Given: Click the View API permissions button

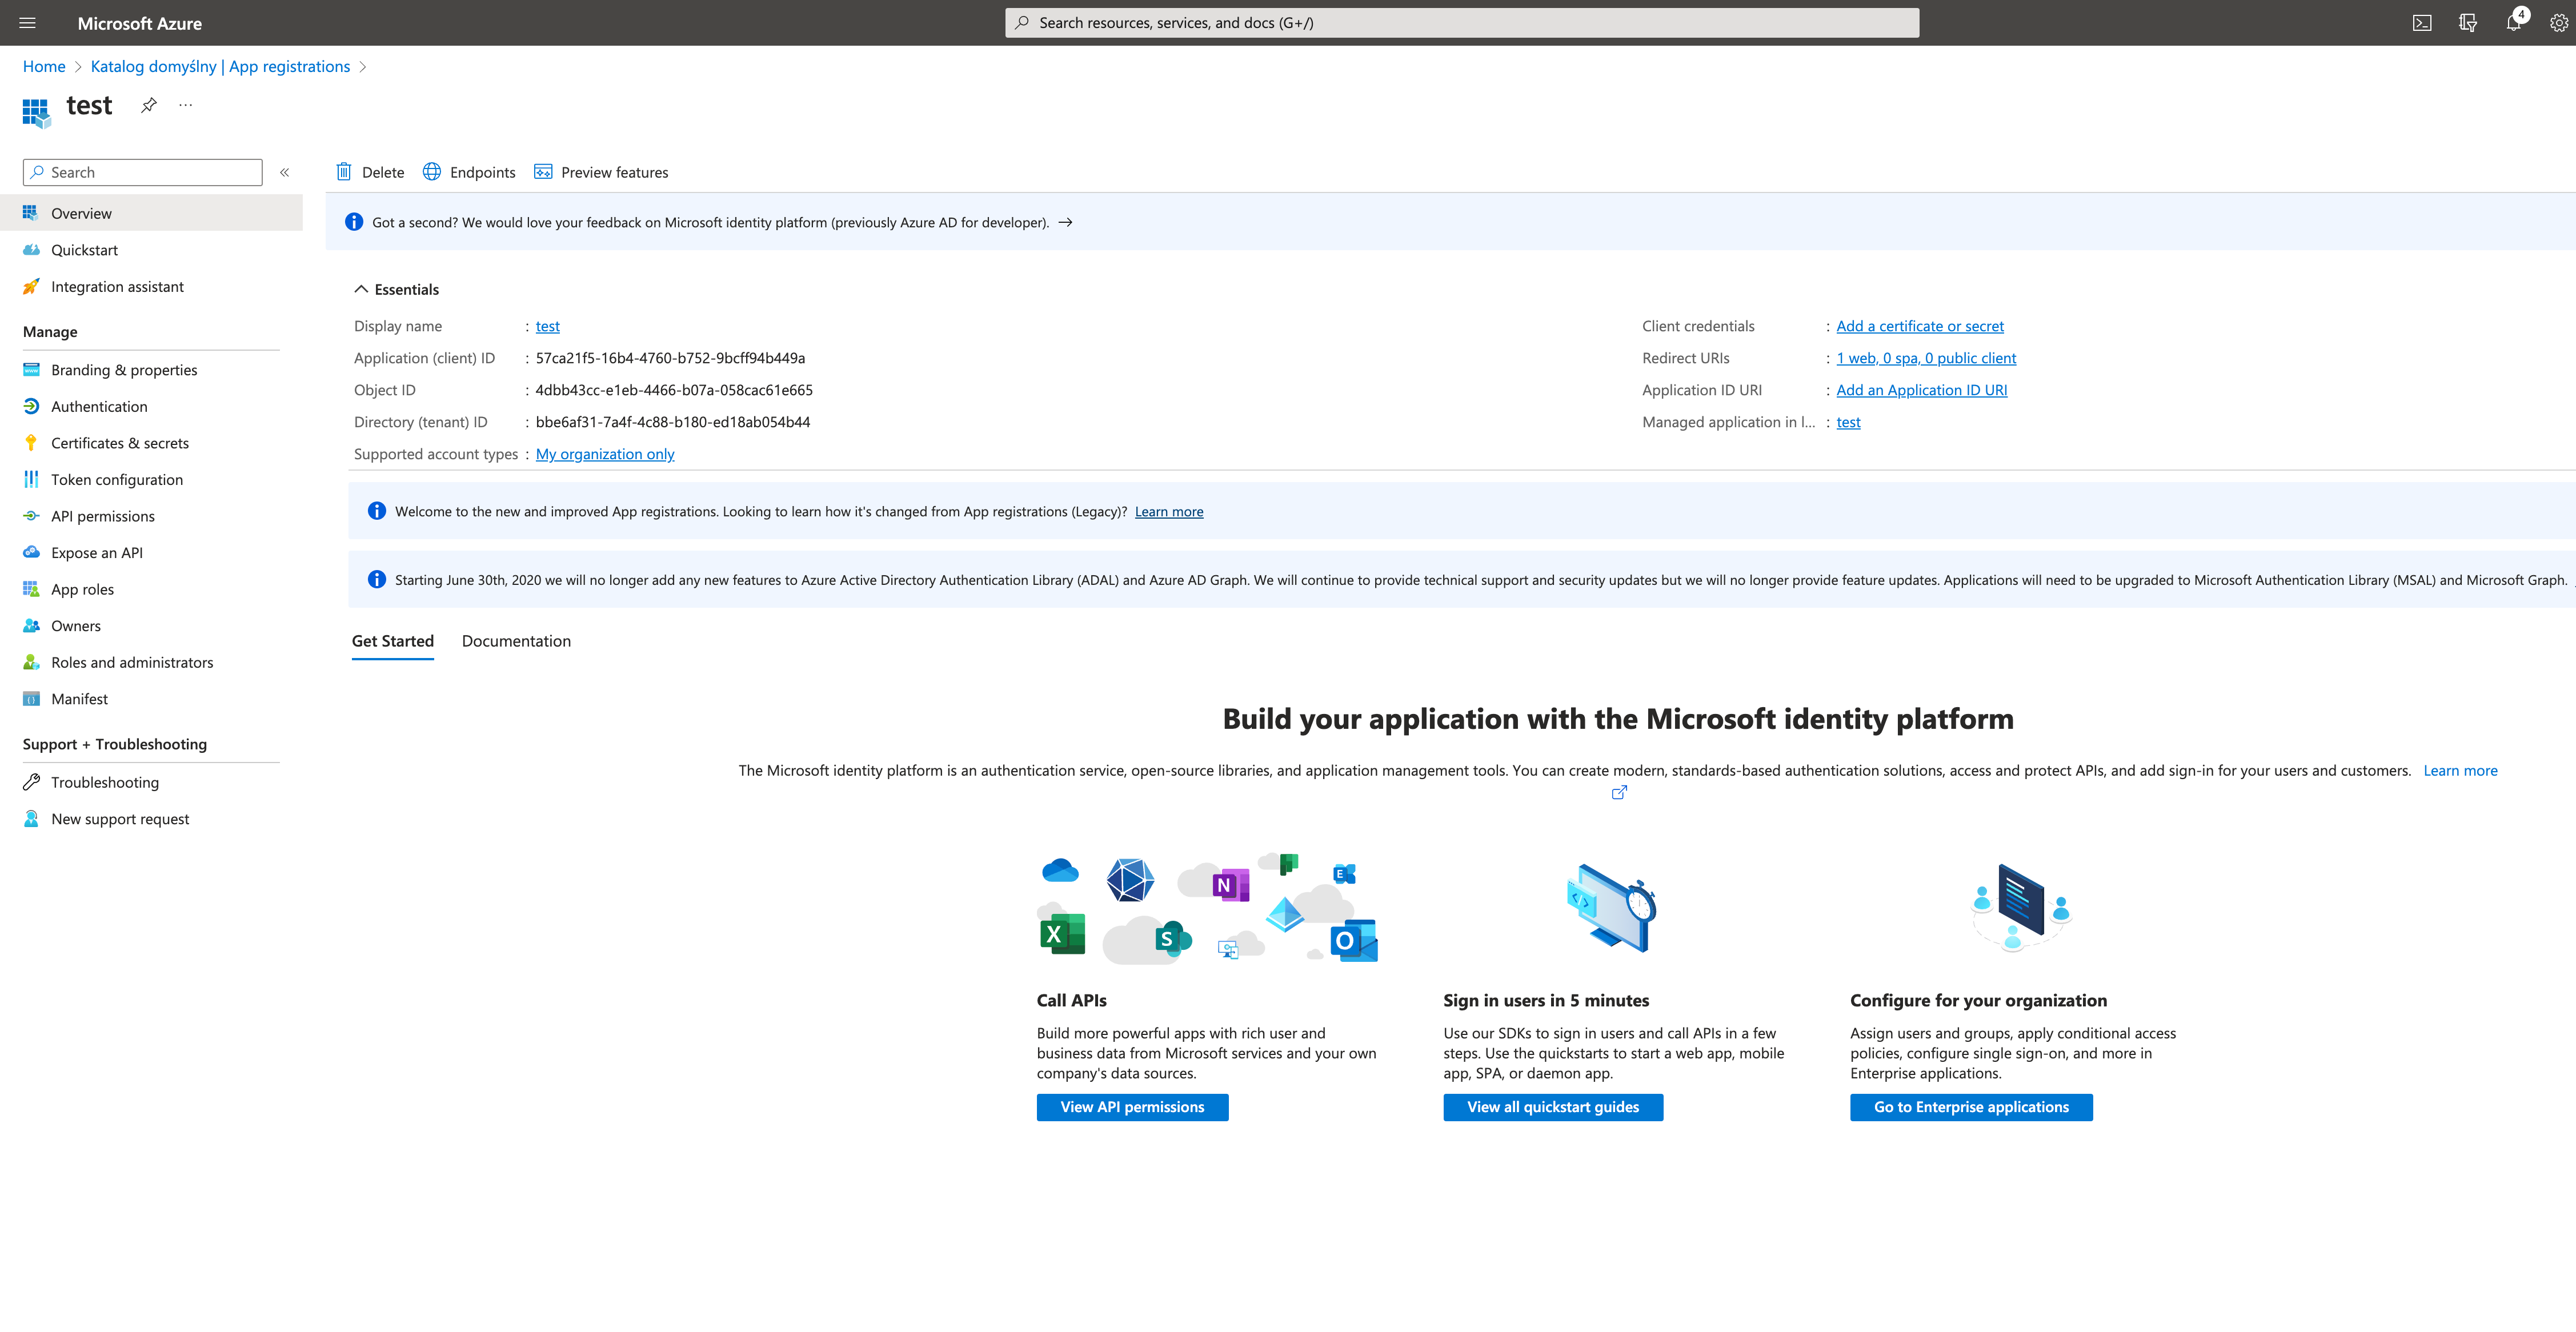Looking at the screenshot, I should coord(1132,1107).
